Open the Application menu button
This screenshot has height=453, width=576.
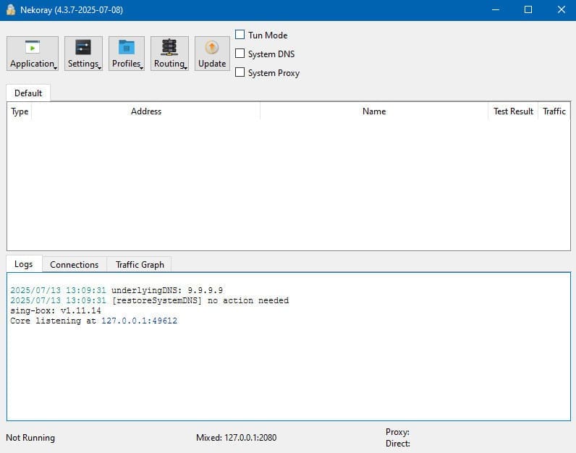[33, 54]
